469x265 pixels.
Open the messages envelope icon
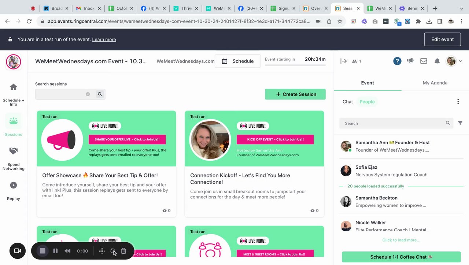[x=424, y=61]
